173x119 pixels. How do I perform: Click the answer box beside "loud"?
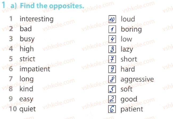click(112, 19)
